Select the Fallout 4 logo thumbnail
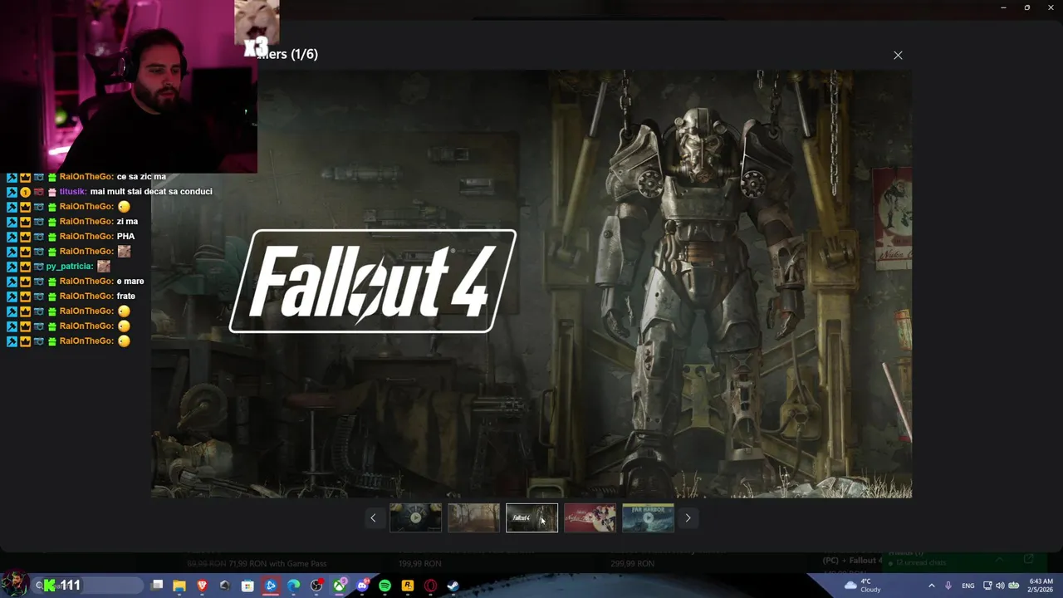Image resolution: width=1063 pixels, height=598 pixels. pyautogui.click(x=531, y=518)
